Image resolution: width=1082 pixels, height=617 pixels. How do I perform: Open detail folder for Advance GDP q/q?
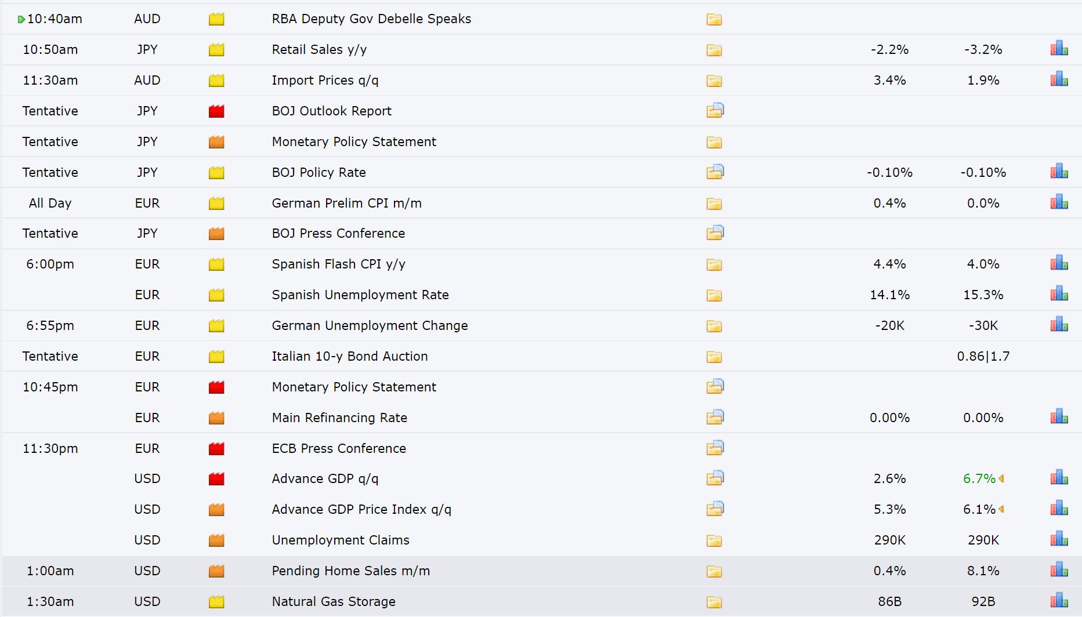pos(715,478)
